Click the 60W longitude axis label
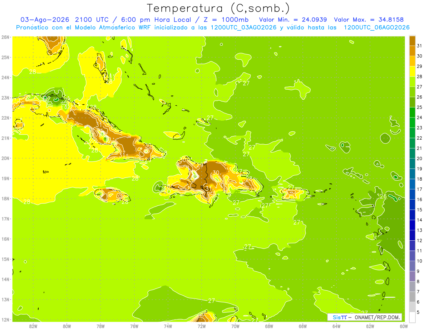Viewport: 429px width, 331px height. (x=404, y=326)
